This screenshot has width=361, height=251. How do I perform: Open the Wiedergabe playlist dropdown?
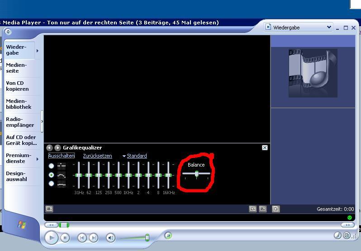(x=299, y=28)
